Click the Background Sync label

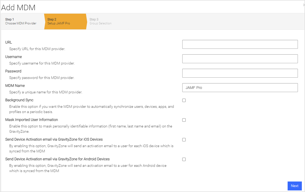pos(19,100)
